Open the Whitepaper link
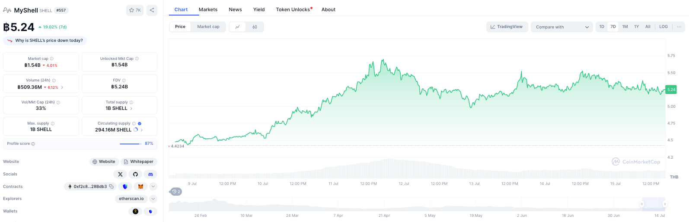This screenshot has width=689, height=222. pos(139,162)
